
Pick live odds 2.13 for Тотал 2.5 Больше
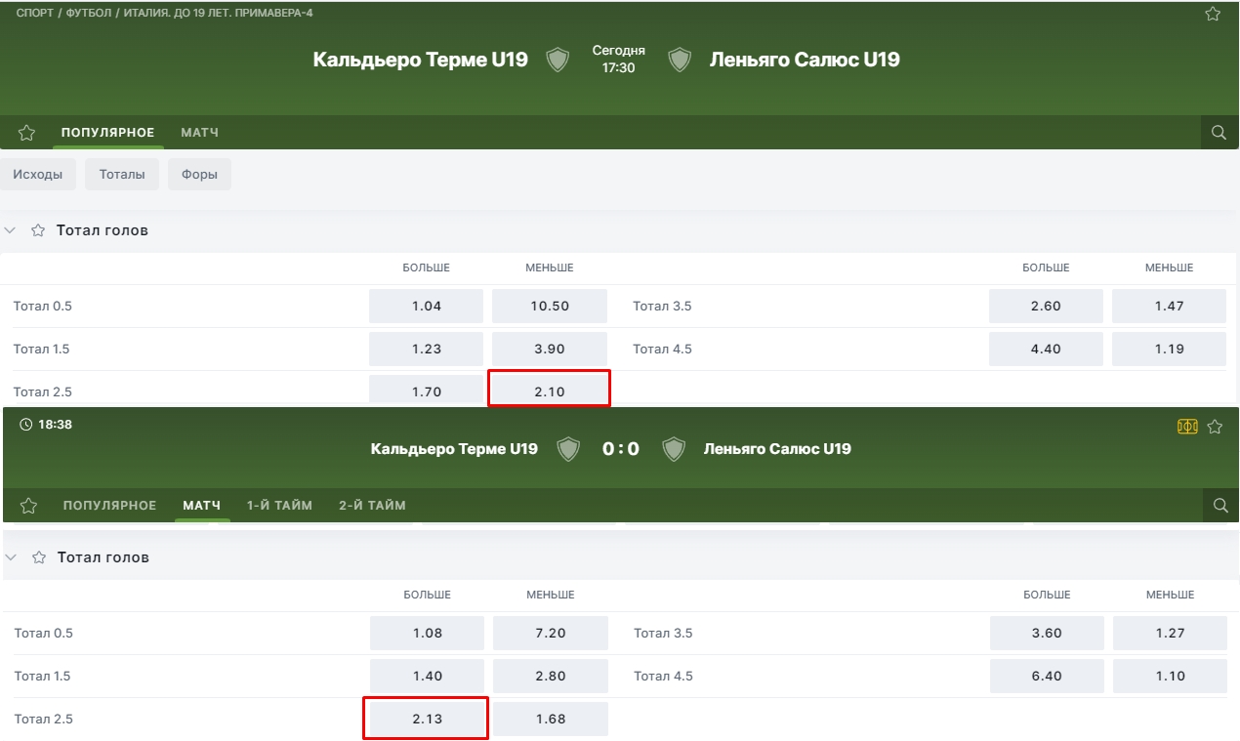coord(428,719)
